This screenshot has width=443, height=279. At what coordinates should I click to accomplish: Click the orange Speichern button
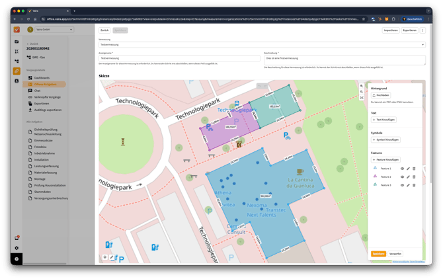[378, 253]
